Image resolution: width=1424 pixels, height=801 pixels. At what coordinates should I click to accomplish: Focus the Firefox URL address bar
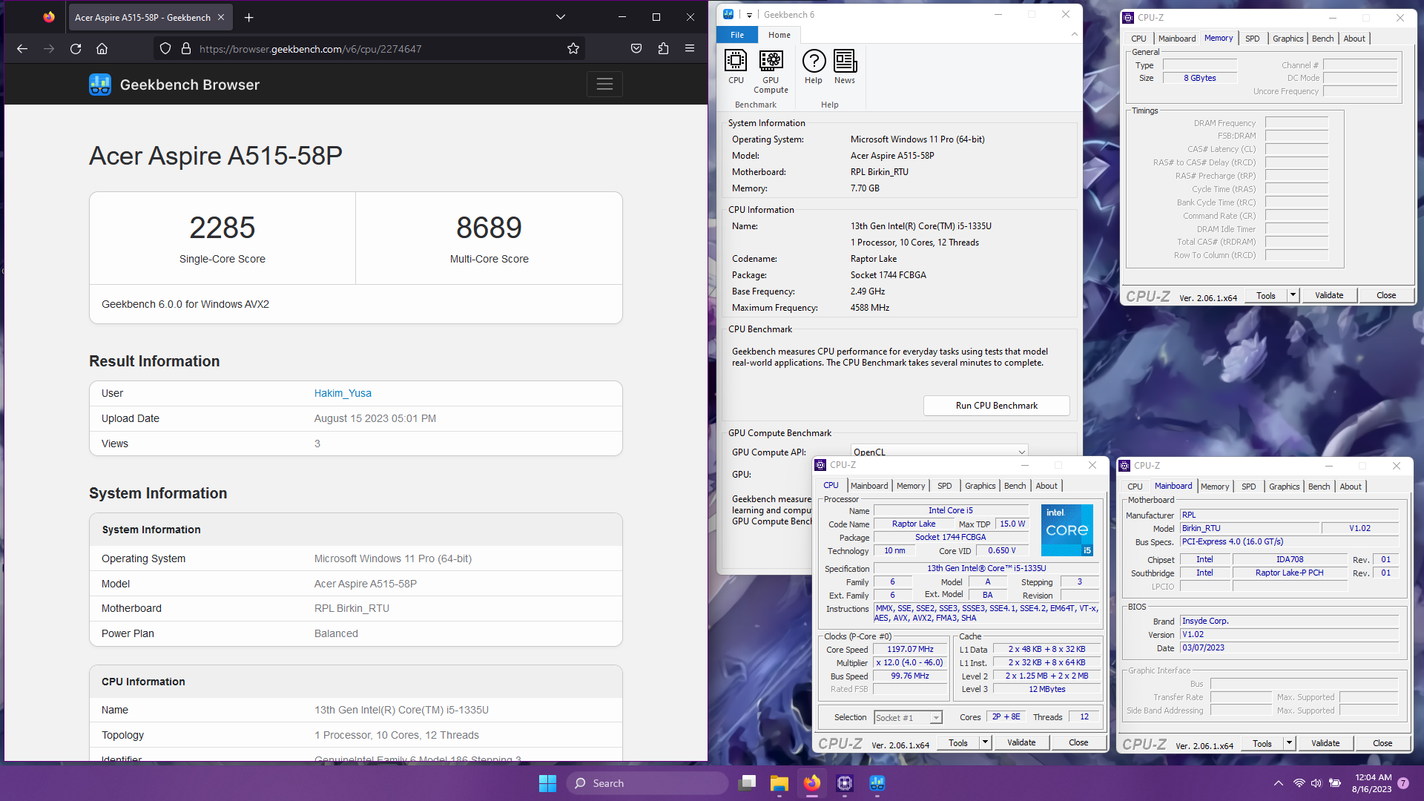coord(371,49)
